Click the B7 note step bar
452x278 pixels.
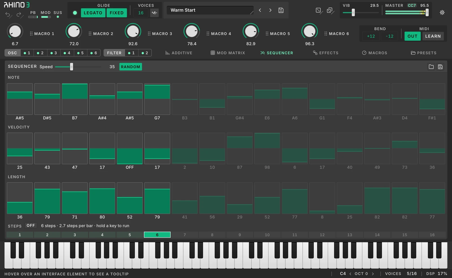coord(75,99)
